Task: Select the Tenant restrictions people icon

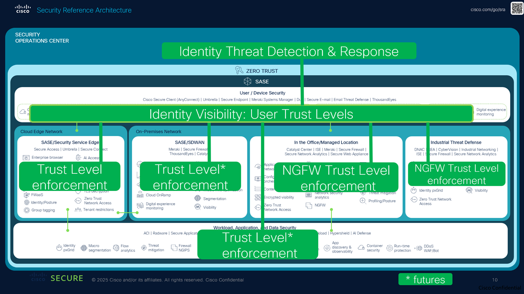Action: click(x=78, y=210)
